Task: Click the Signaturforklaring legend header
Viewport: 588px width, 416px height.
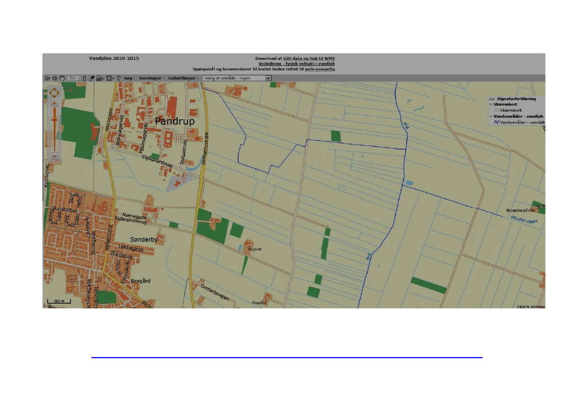Action: click(516, 99)
